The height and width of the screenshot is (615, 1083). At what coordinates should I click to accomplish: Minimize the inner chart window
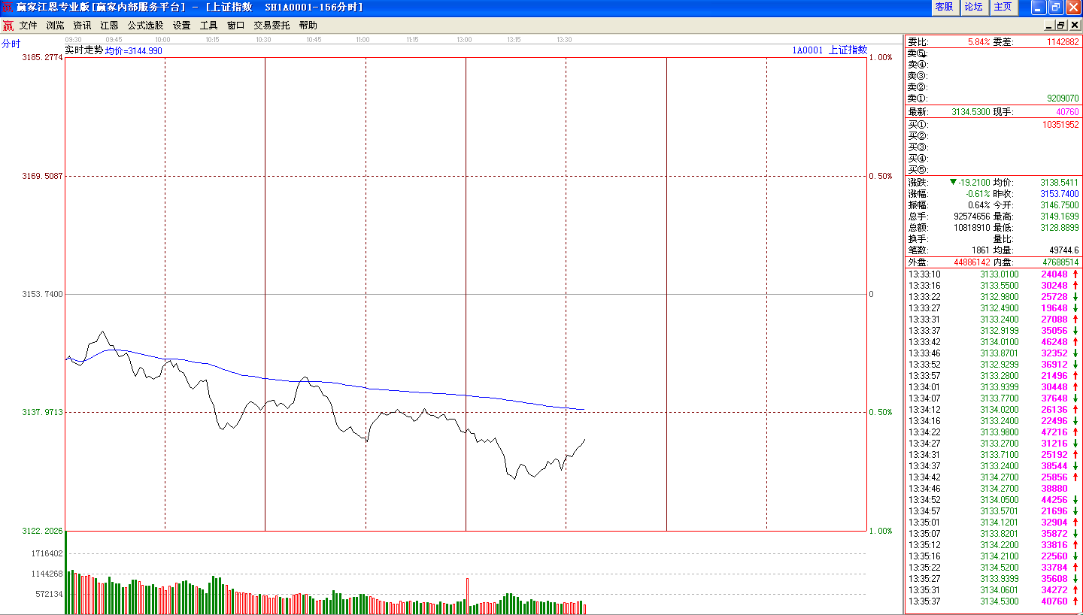(x=1049, y=26)
